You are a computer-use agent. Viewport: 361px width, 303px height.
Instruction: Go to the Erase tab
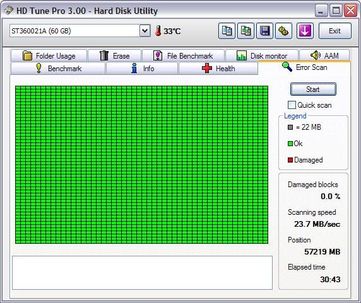pos(115,56)
